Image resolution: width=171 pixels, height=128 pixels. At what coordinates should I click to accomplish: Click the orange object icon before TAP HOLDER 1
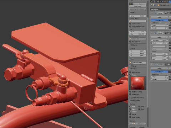coord(159,5)
